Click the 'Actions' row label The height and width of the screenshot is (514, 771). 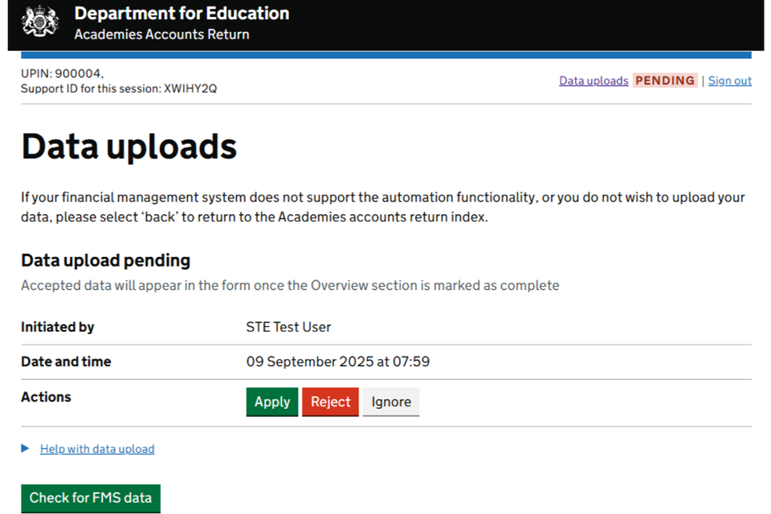pyautogui.click(x=46, y=397)
